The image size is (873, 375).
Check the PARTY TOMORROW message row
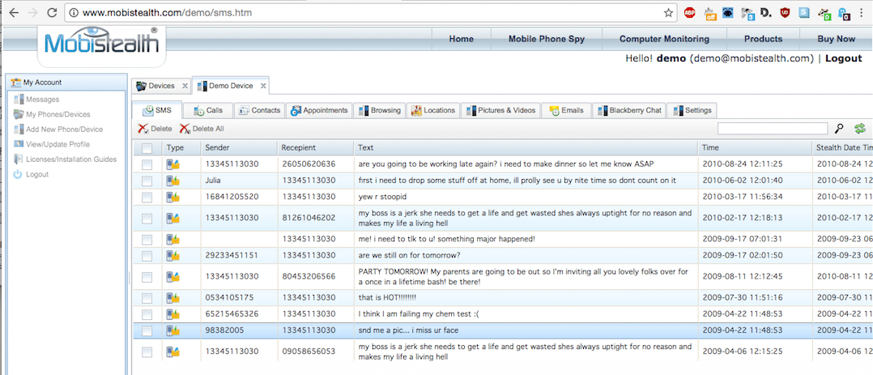pos(147,277)
